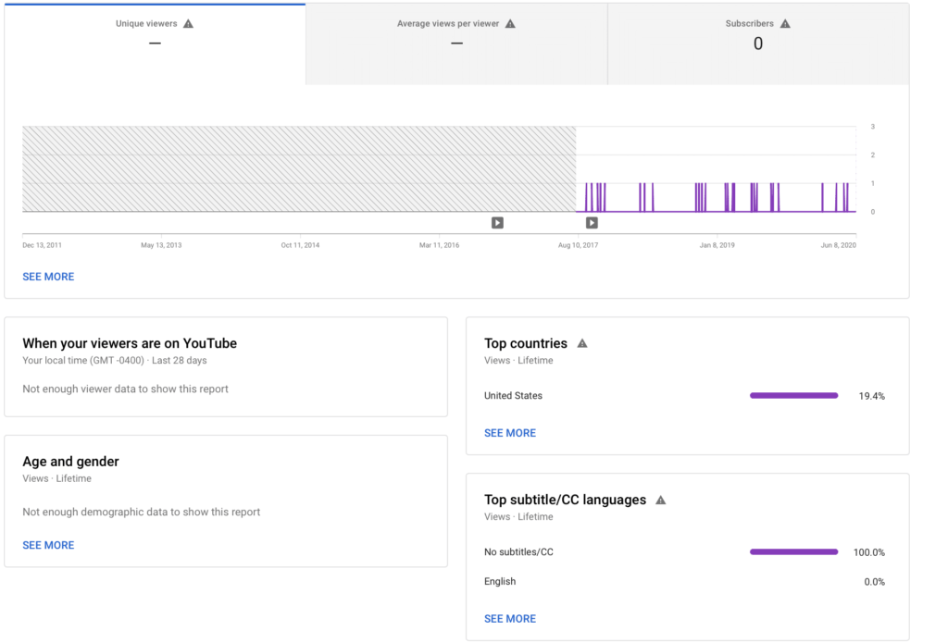
Task: Click the warning icon beside Subscribers
Action: 785,24
